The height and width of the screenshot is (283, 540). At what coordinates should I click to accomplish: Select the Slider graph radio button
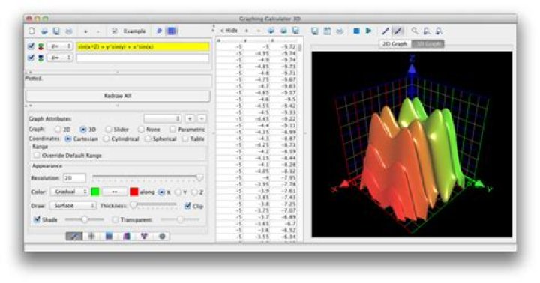109,130
